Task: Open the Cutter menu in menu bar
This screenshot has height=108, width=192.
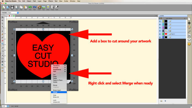Action: pos(66,1)
